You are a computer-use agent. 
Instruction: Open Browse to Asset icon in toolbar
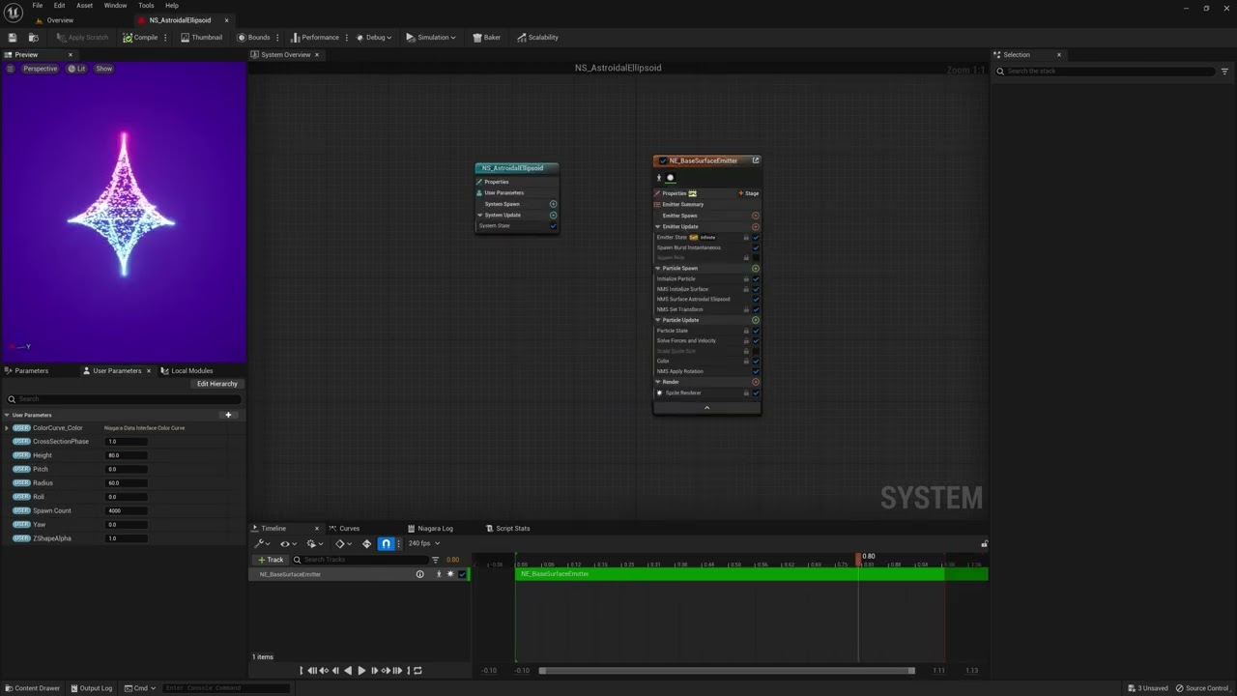click(33, 38)
